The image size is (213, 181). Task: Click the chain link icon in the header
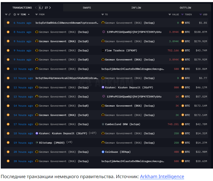pos(10,15)
